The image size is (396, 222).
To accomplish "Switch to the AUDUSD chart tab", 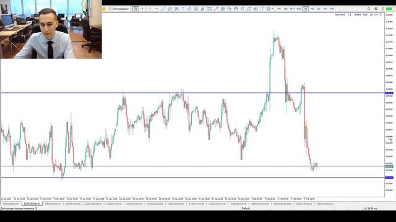I will coord(155,203).
